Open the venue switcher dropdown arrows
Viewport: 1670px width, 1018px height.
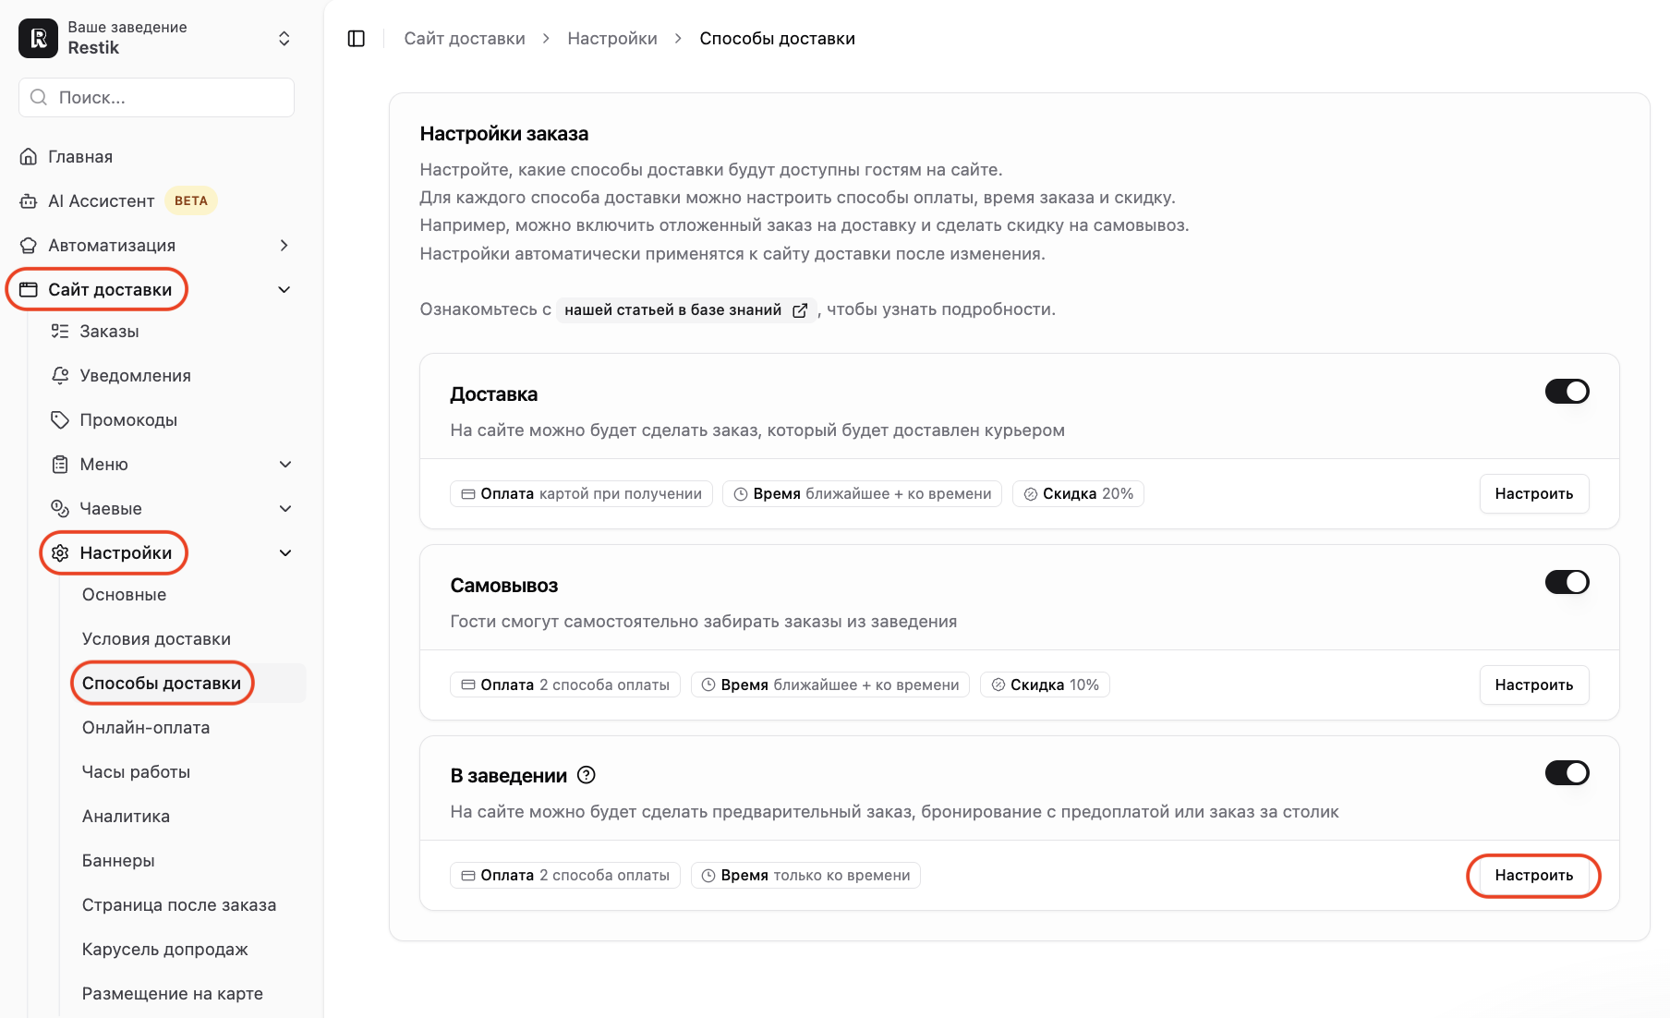point(284,39)
